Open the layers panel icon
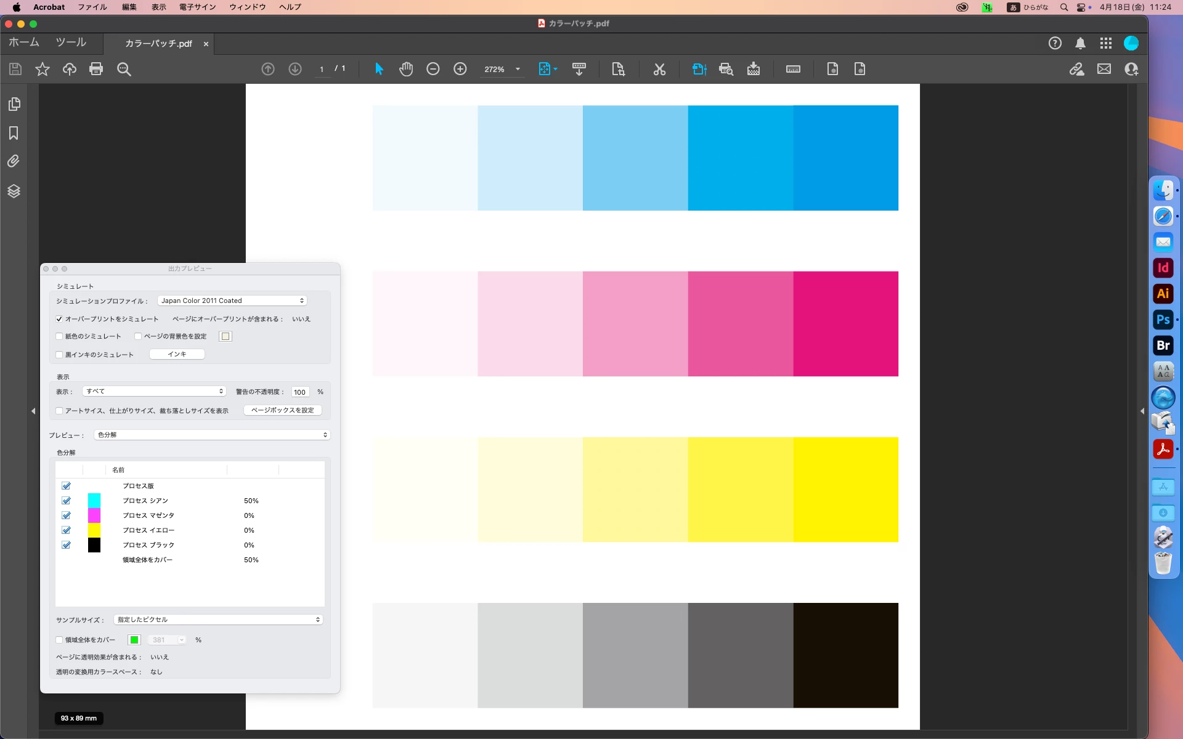 tap(14, 191)
